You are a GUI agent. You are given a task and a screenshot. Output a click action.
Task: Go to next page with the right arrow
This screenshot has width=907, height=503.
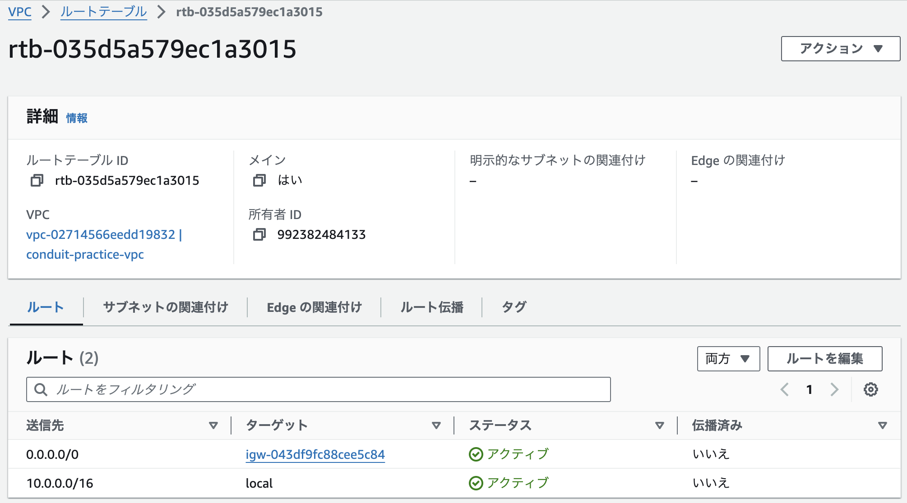pyautogui.click(x=834, y=389)
